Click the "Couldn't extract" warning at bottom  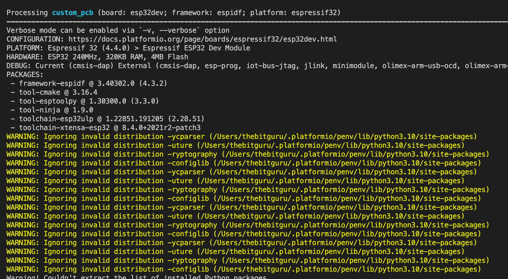tap(136, 277)
